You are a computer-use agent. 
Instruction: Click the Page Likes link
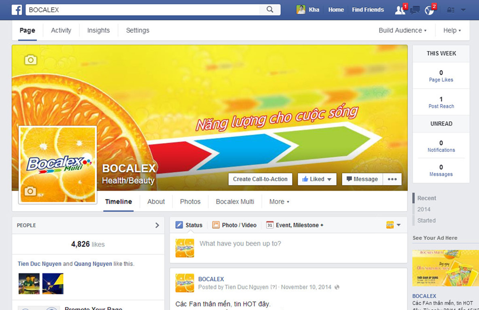tap(441, 80)
